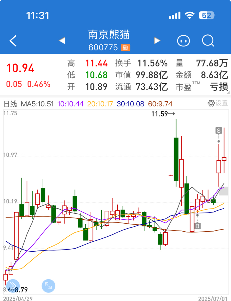
Task: Tap the 换手 label
Action: point(123,63)
